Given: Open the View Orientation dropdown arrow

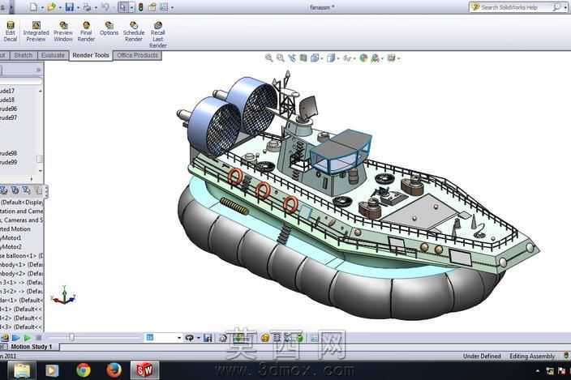Looking at the screenshot, I should coord(322,58).
